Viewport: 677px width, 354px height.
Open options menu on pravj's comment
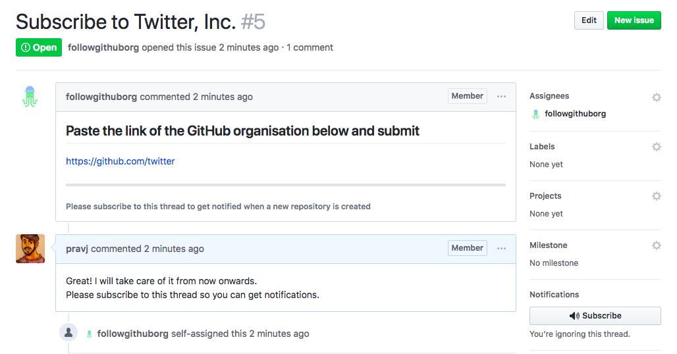[x=501, y=249]
